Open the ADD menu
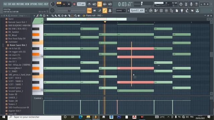This screenshot has width=214, height=120. pos(14,4)
